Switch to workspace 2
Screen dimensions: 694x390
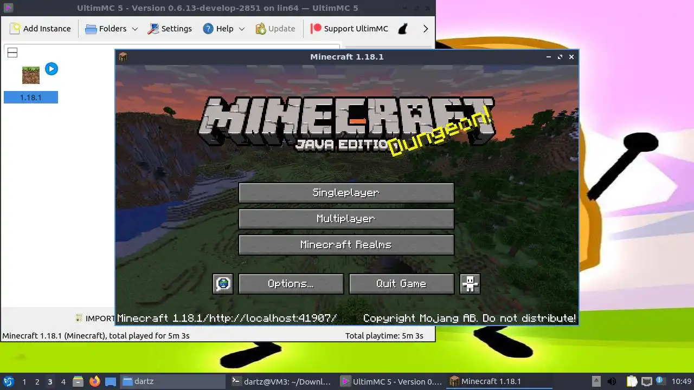pos(37,382)
